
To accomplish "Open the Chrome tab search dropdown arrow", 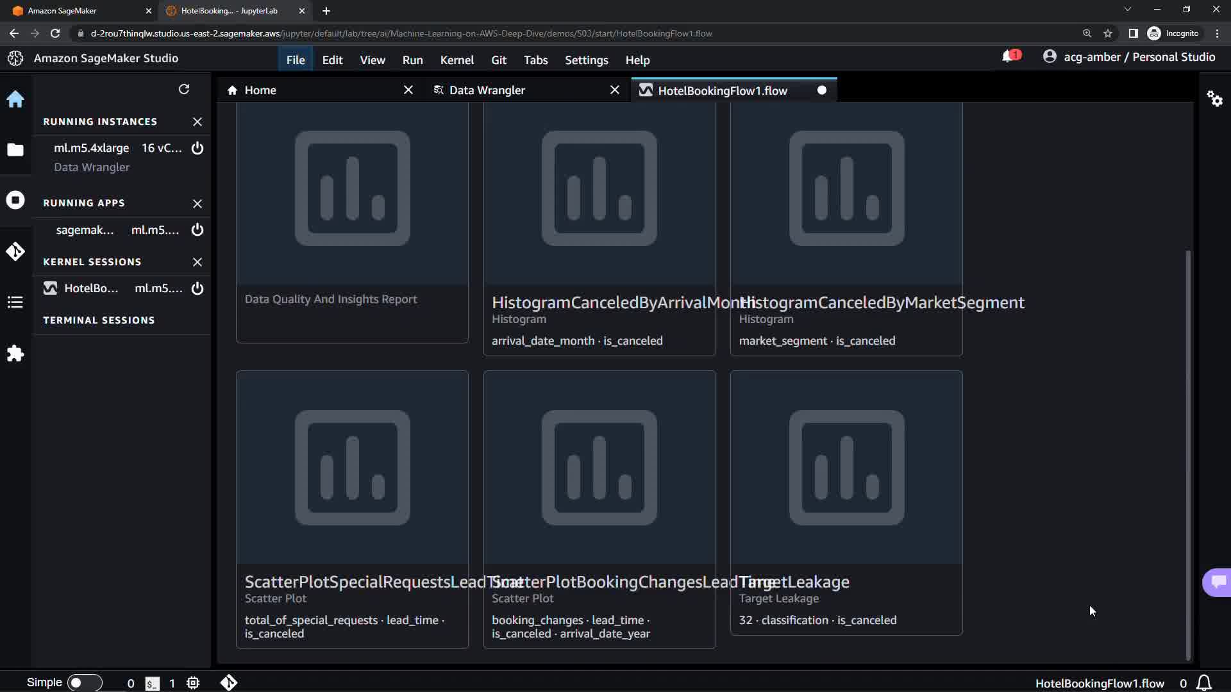I will (x=1127, y=10).
